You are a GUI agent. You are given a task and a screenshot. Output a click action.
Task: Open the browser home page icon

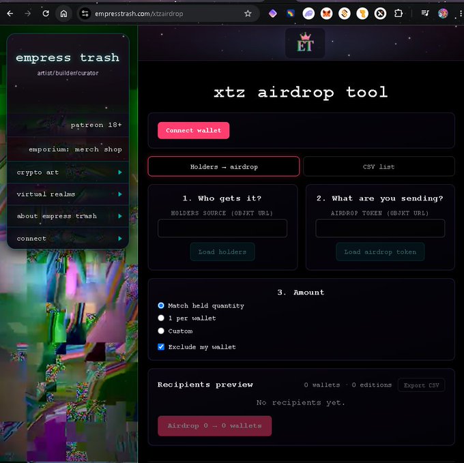click(63, 14)
